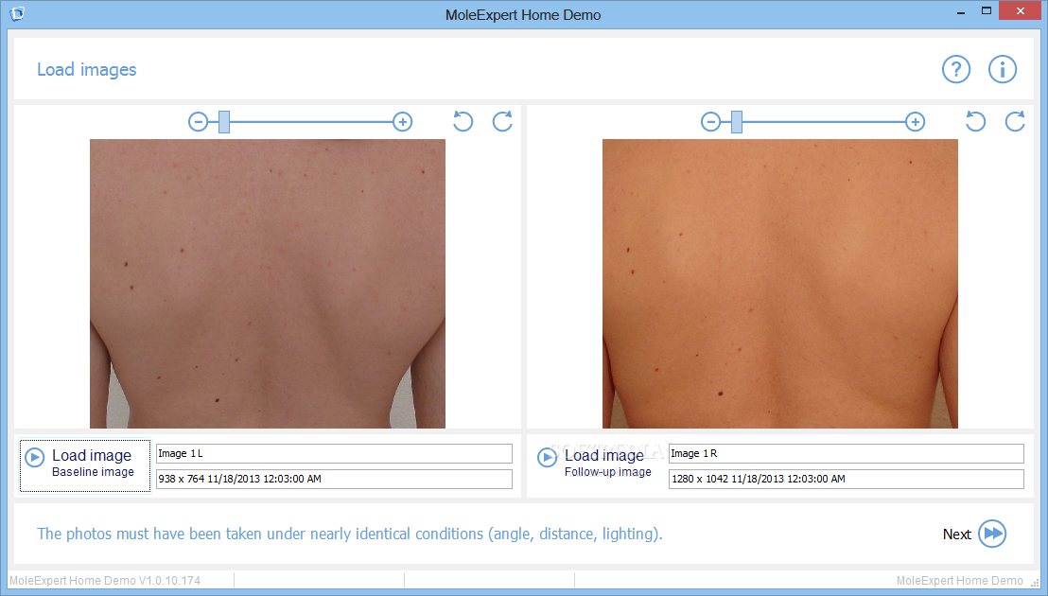1048x596 pixels.
Task: Click 'MoleExpert Home Demo V1.0.10.174' status text
Action: point(105,581)
